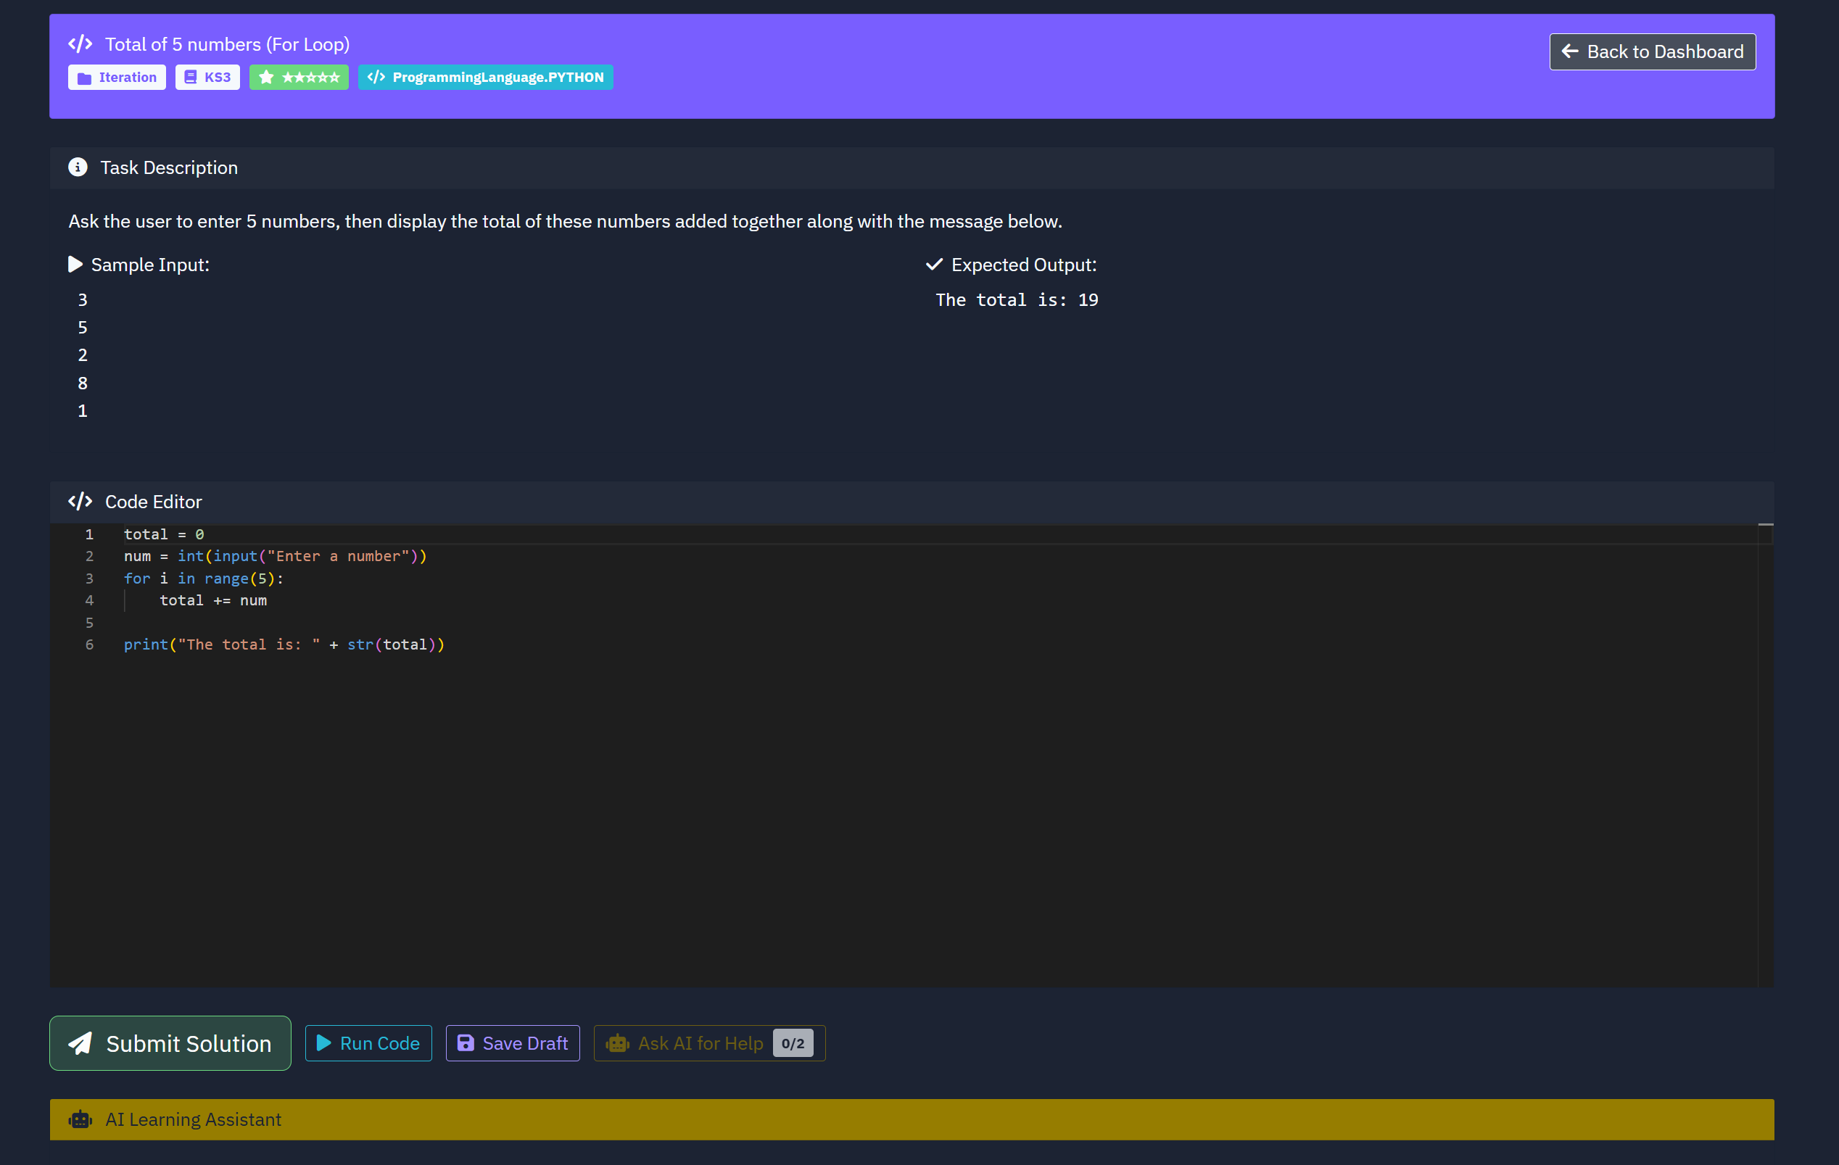This screenshot has width=1839, height=1165.
Task: Place cursor on line 1 'total = 0'
Action: [x=164, y=534]
